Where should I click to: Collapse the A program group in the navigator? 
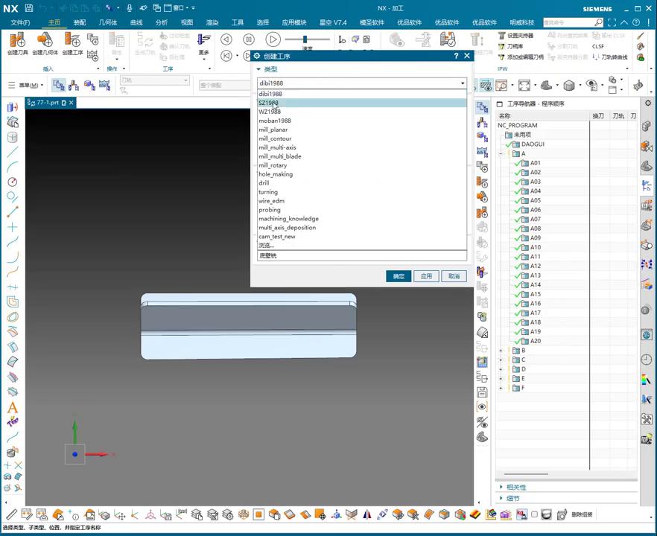[x=501, y=154]
